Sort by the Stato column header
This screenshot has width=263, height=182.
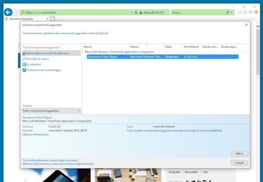173,47
